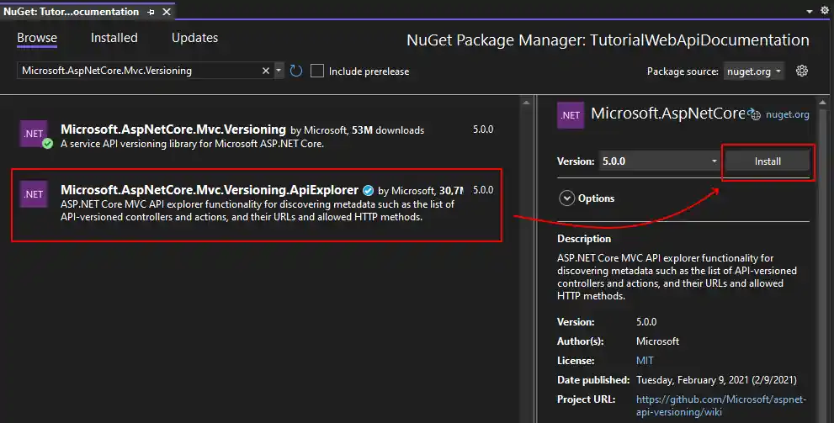Open the nuget.org link
Screen dimensions: 834x423
click(787, 114)
